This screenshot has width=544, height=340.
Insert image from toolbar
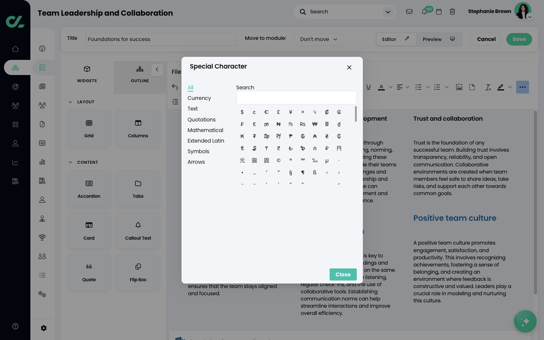pos(459,87)
